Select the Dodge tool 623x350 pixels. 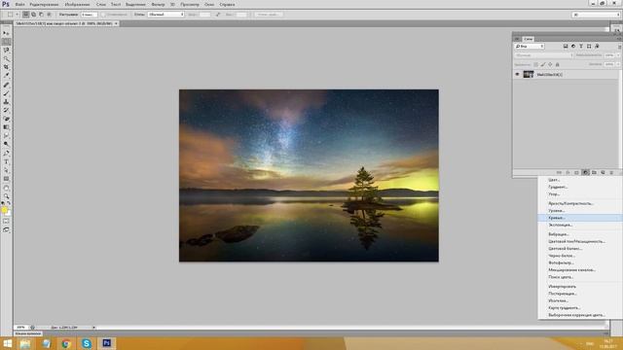pyautogui.click(x=6, y=144)
